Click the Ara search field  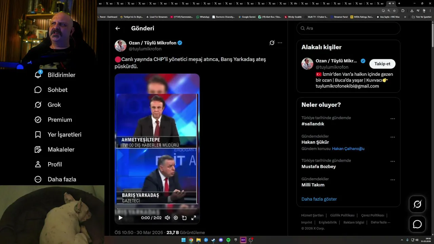(349, 28)
